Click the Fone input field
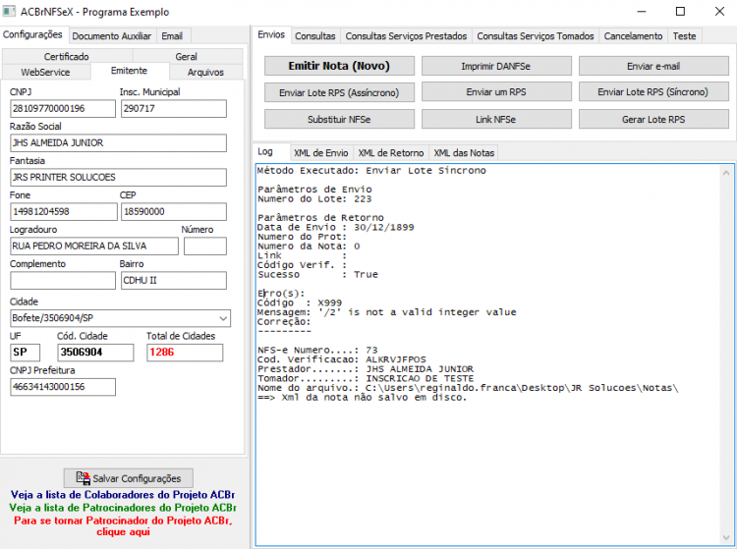 pyautogui.click(x=64, y=212)
